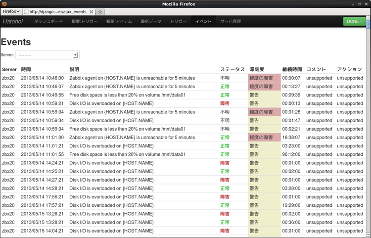Close the ajax_events browser tab
This screenshot has height=238, width=371.
coord(91,11)
